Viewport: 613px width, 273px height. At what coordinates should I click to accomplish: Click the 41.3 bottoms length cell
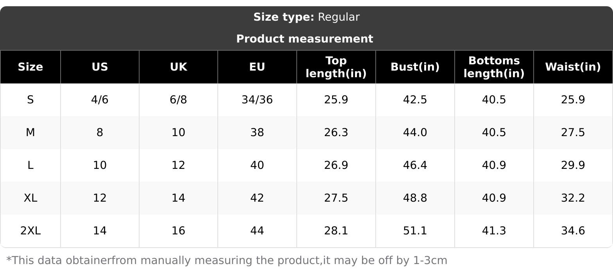(494, 231)
